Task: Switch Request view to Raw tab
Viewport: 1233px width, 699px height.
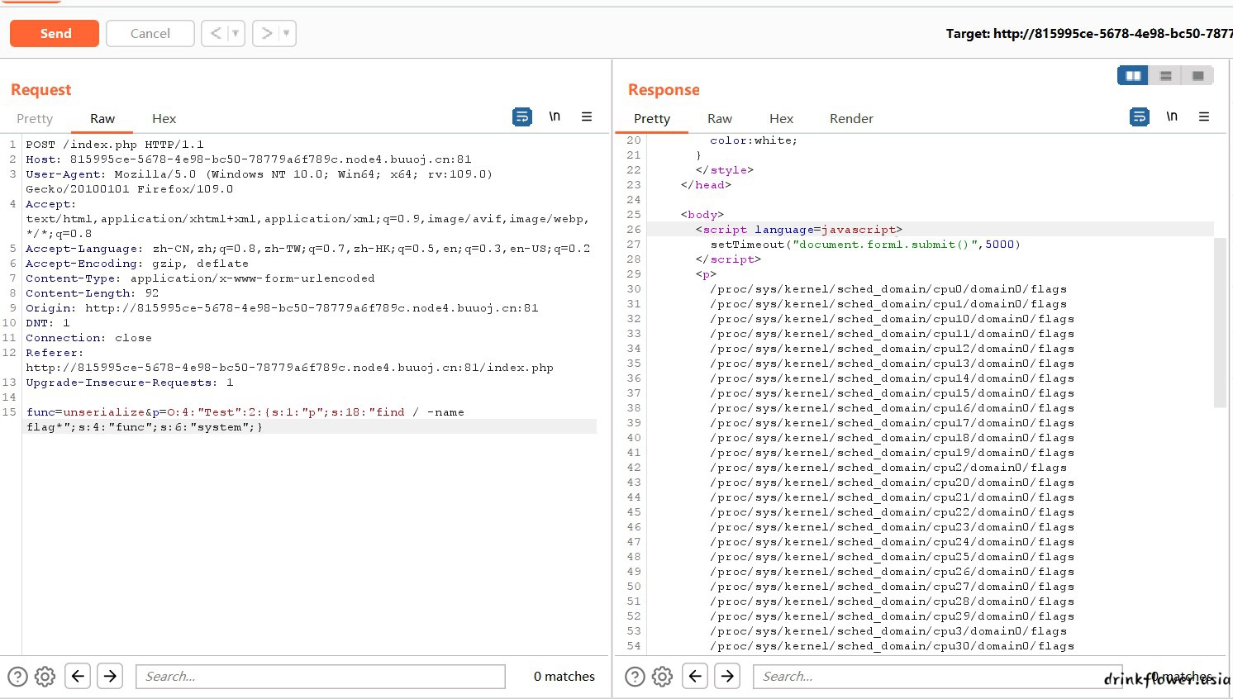Action: click(102, 118)
